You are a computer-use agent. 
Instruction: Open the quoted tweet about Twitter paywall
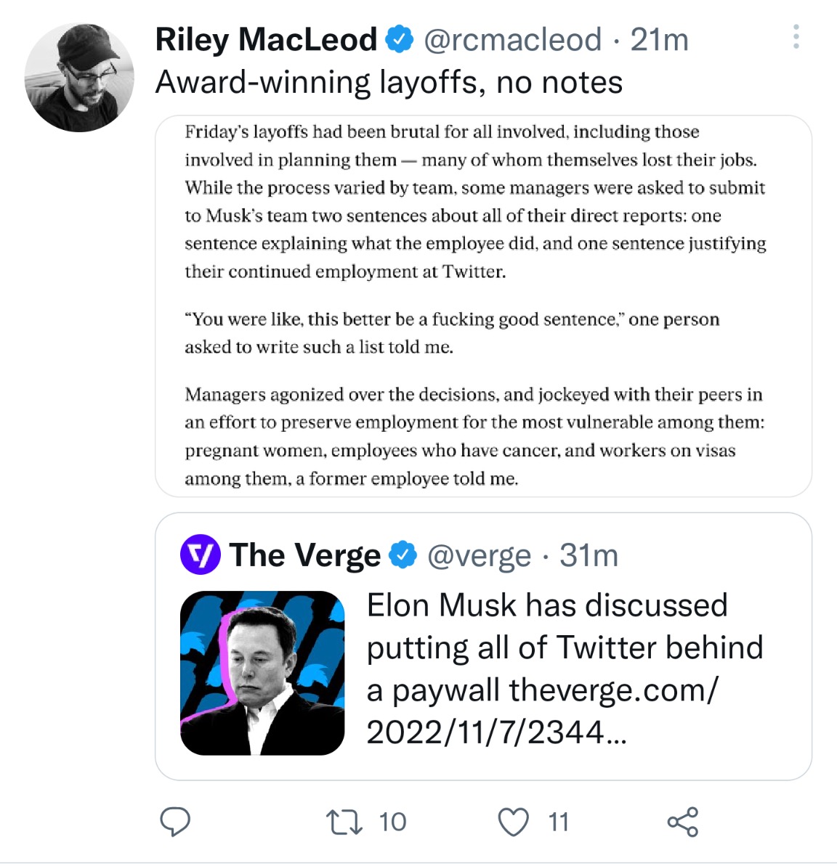coord(564,668)
